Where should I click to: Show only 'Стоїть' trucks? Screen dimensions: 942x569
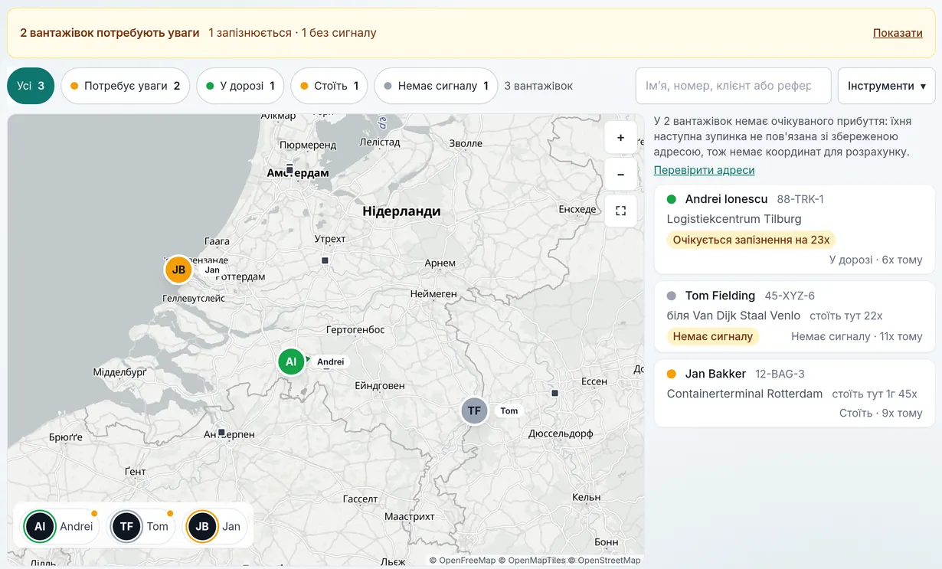click(x=329, y=86)
